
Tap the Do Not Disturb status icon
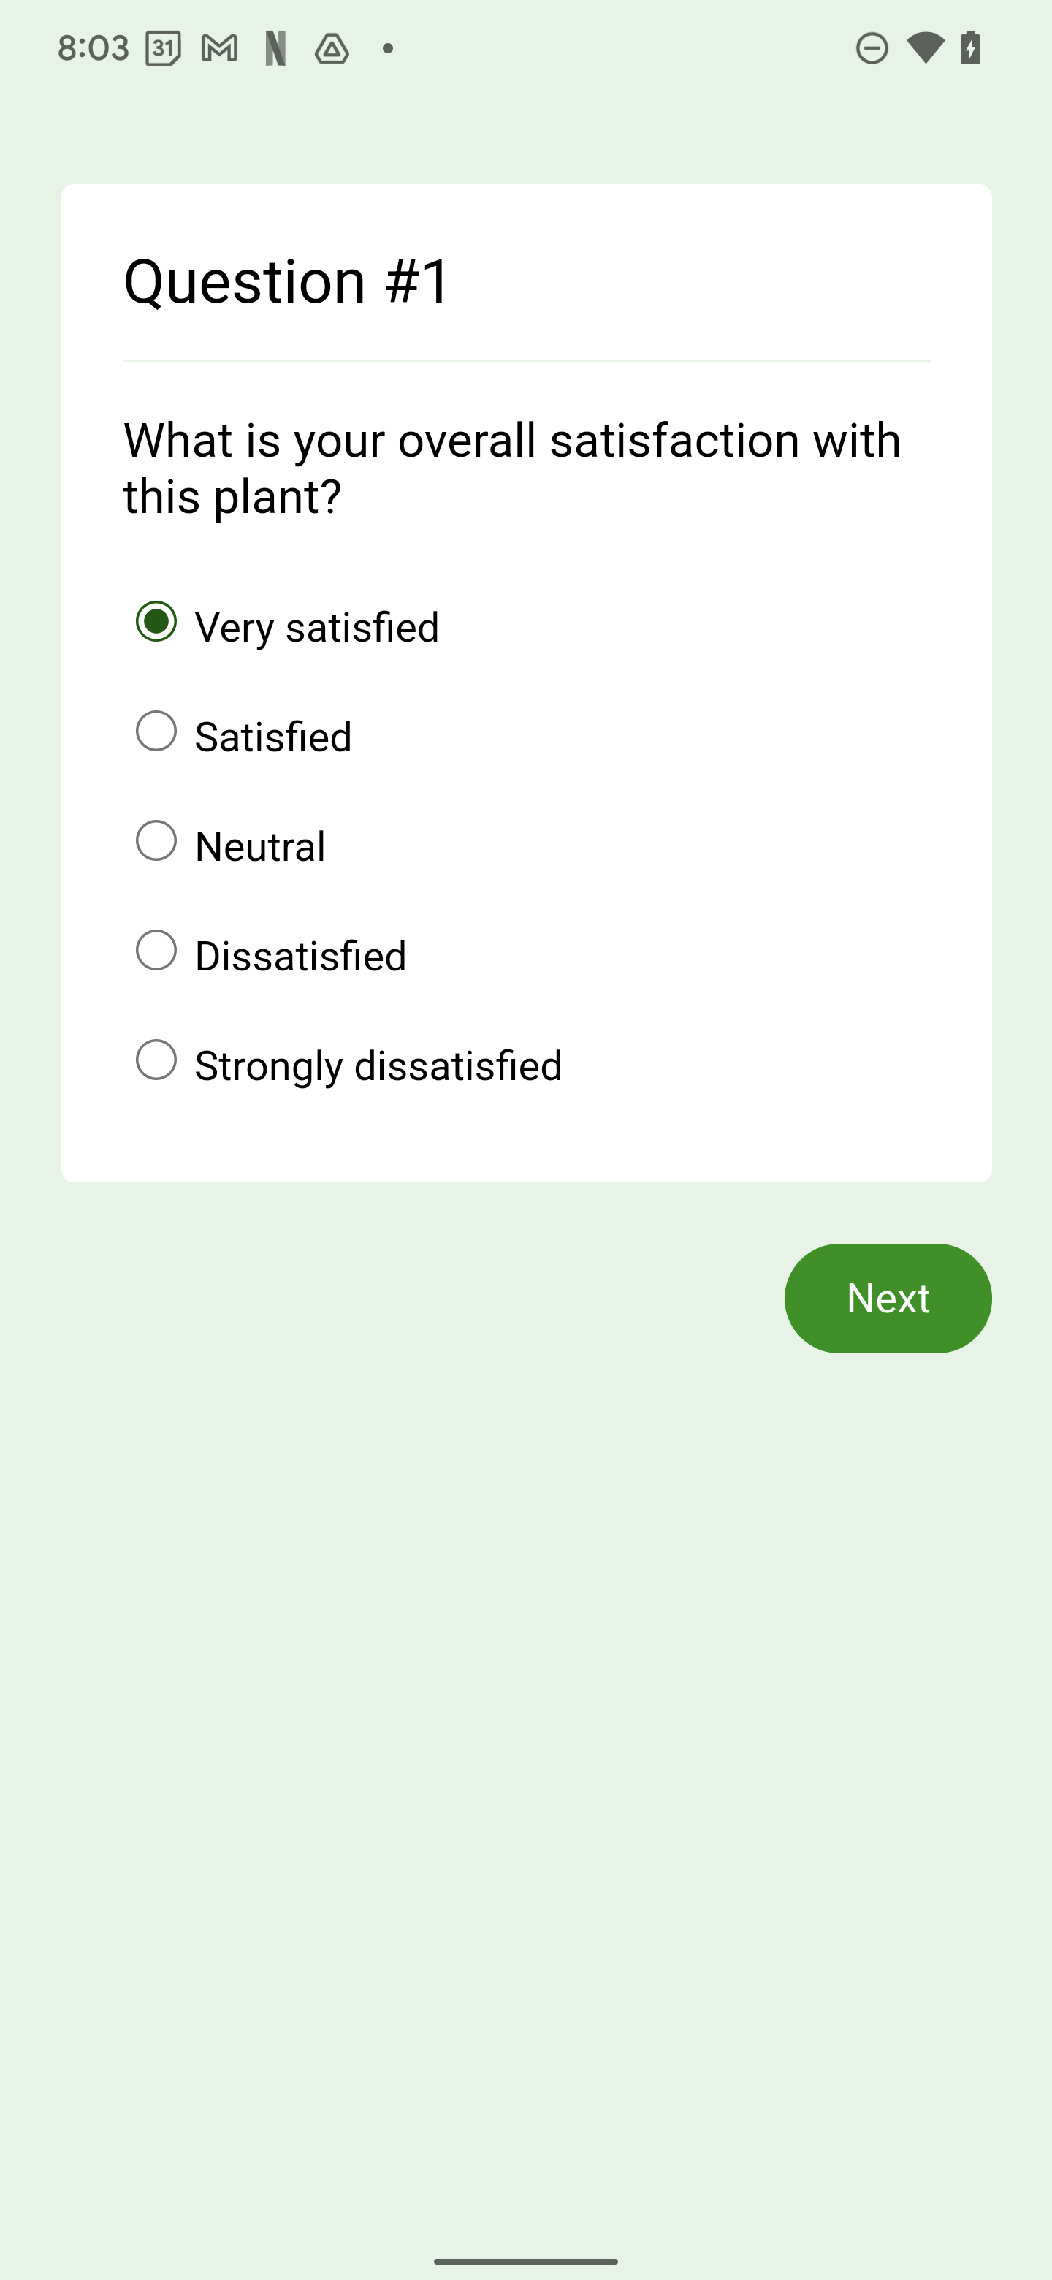872,49
